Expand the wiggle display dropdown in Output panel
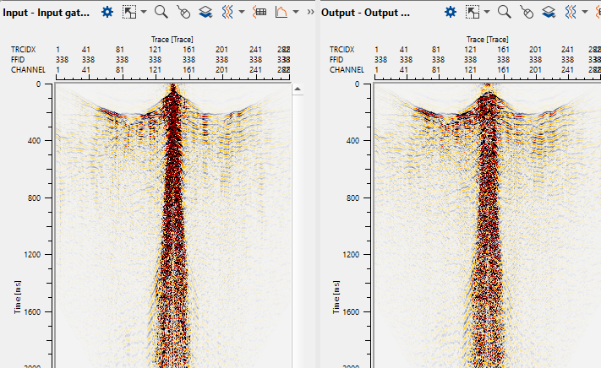Viewport: 601px width, 368px height. (585, 13)
